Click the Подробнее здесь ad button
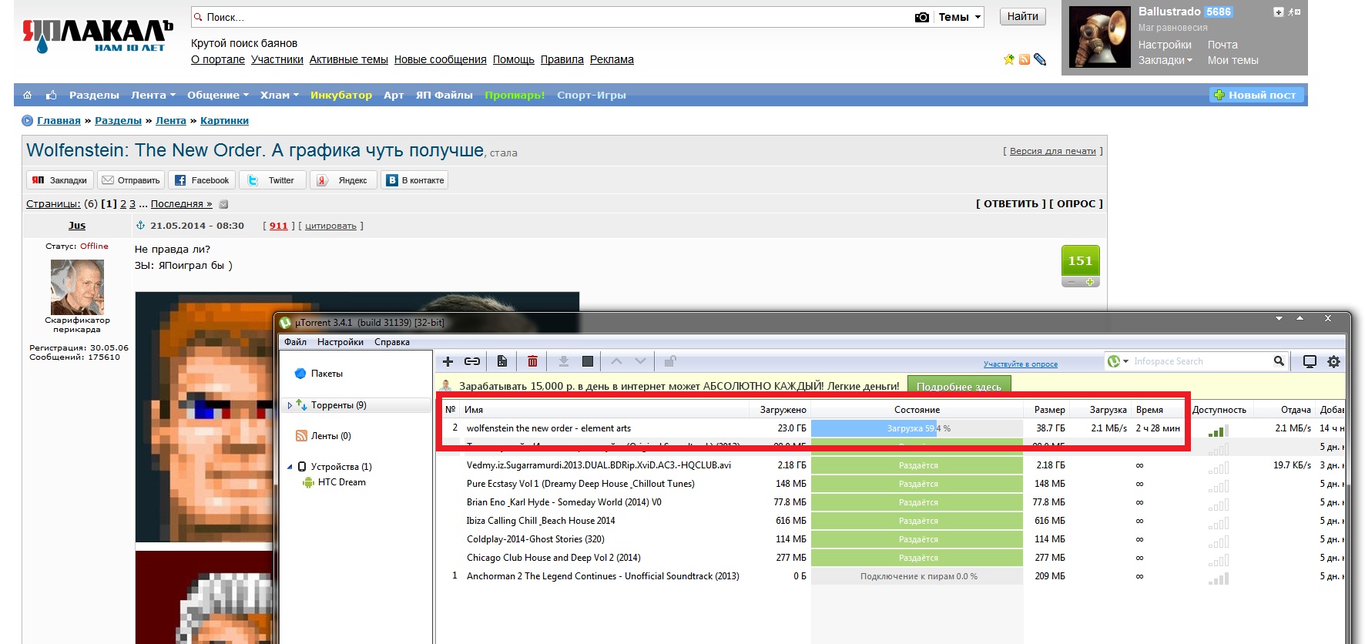Viewport: 1365px width, 644px height. (959, 386)
